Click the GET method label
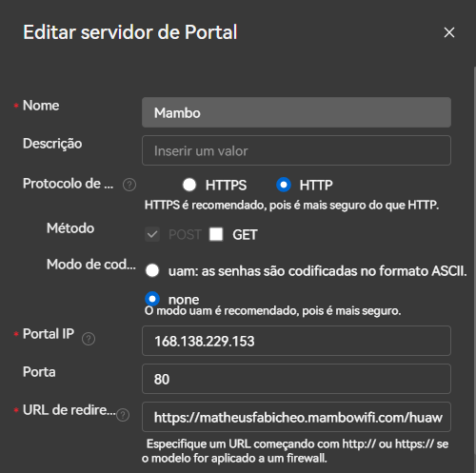Image resolution: width=476 pixels, height=473 pixels. pos(245,235)
